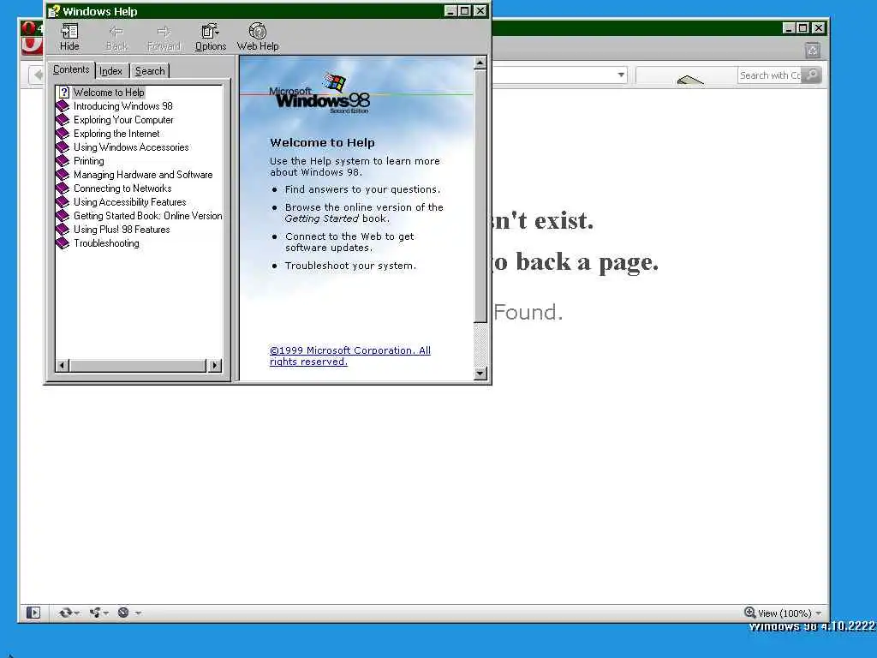Click the contents pane horizontal scrollbar thumb
Image resolution: width=877 pixels, height=658 pixels.
coord(138,365)
